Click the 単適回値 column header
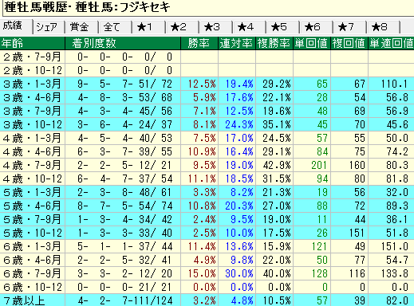 [391, 43]
